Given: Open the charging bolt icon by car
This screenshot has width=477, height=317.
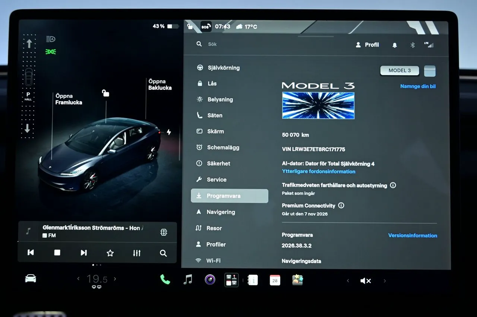Looking at the screenshot, I should coord(169,132).
